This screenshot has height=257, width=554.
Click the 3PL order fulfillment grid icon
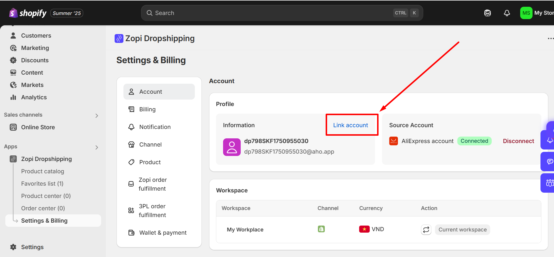(x=131, y=210)
